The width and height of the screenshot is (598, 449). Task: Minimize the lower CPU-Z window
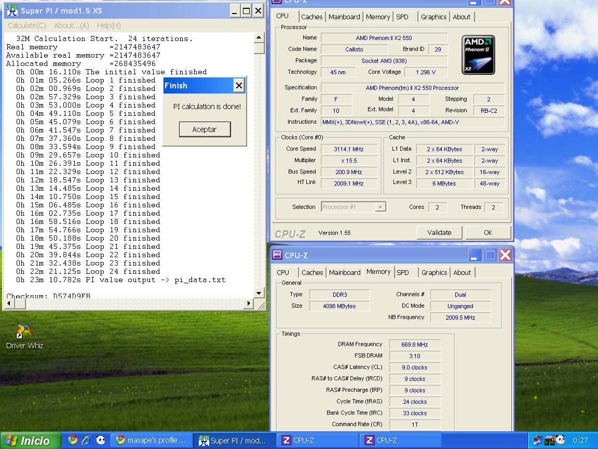click(474, 255)
